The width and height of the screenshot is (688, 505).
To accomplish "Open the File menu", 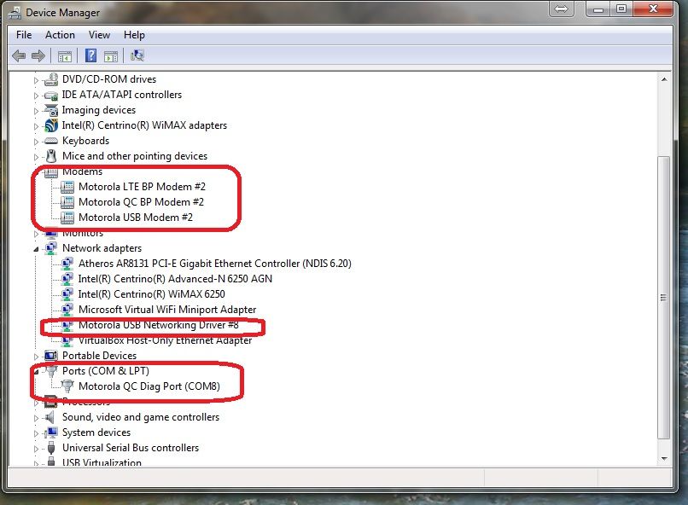I will 24,35.
